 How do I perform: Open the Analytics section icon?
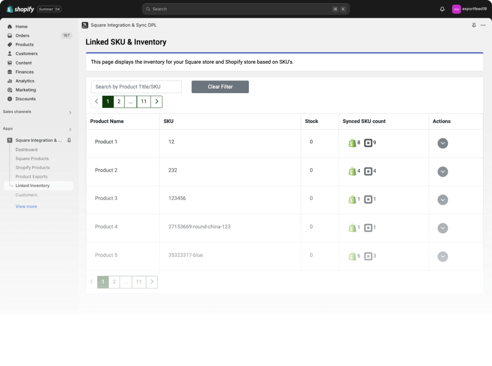tap(9, 81)
